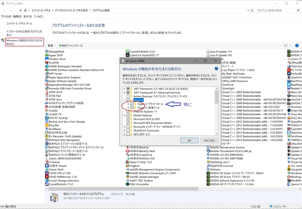Screen dimensions: 302x209
Task: Click the ImgBurn program icon
Action: [127, 165]
